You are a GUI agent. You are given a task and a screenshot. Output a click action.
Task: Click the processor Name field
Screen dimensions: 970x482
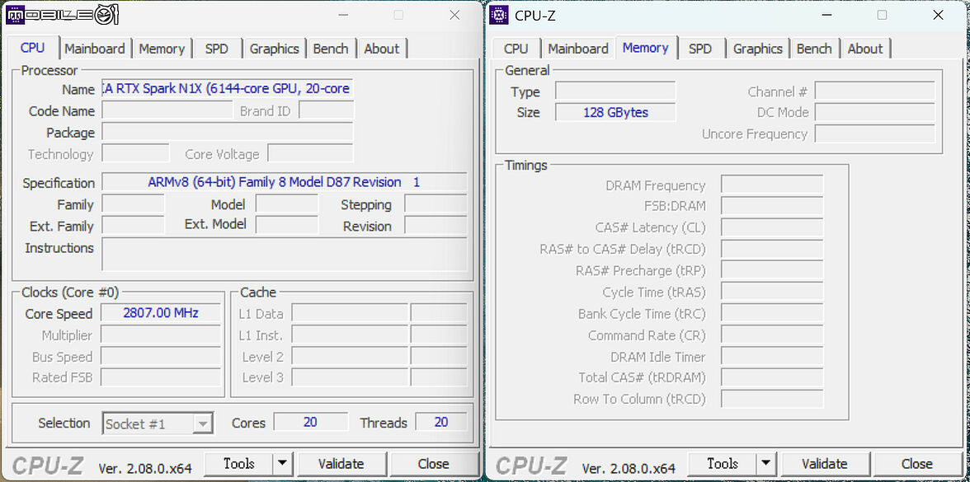[228, 89]
